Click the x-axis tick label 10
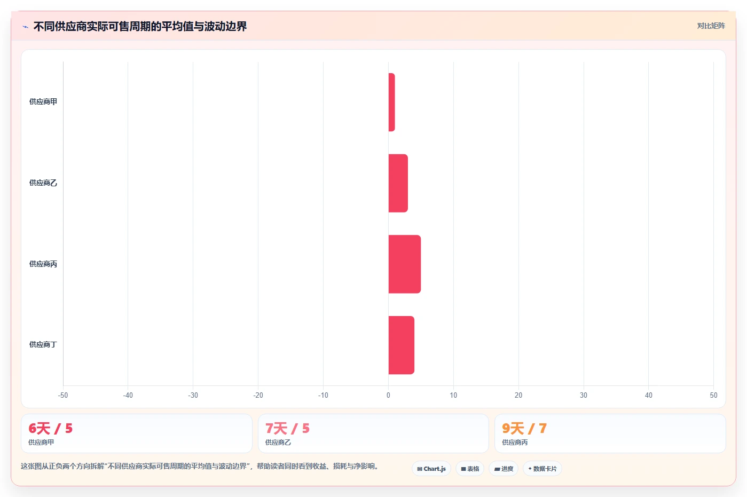This screenshot has width=747, height=497. point(453,396)
